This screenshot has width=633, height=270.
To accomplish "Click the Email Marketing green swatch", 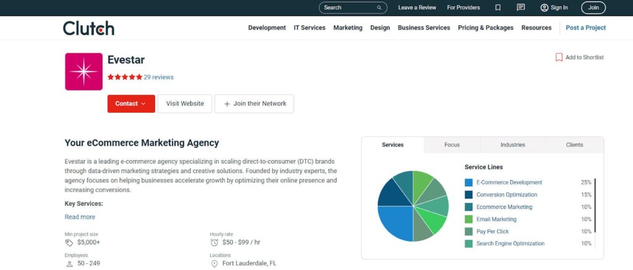I will 469,219.
